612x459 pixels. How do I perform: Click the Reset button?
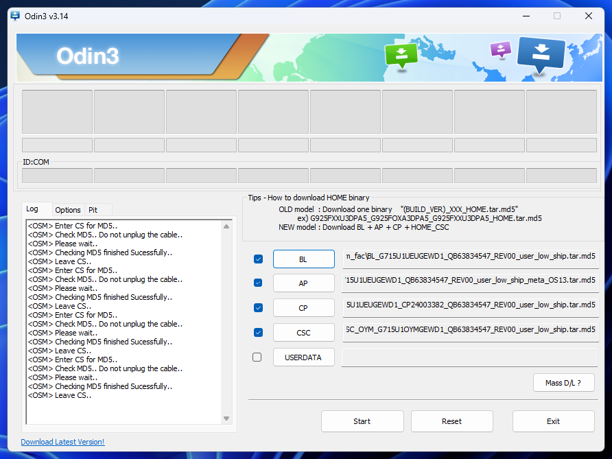coord(451,421)
